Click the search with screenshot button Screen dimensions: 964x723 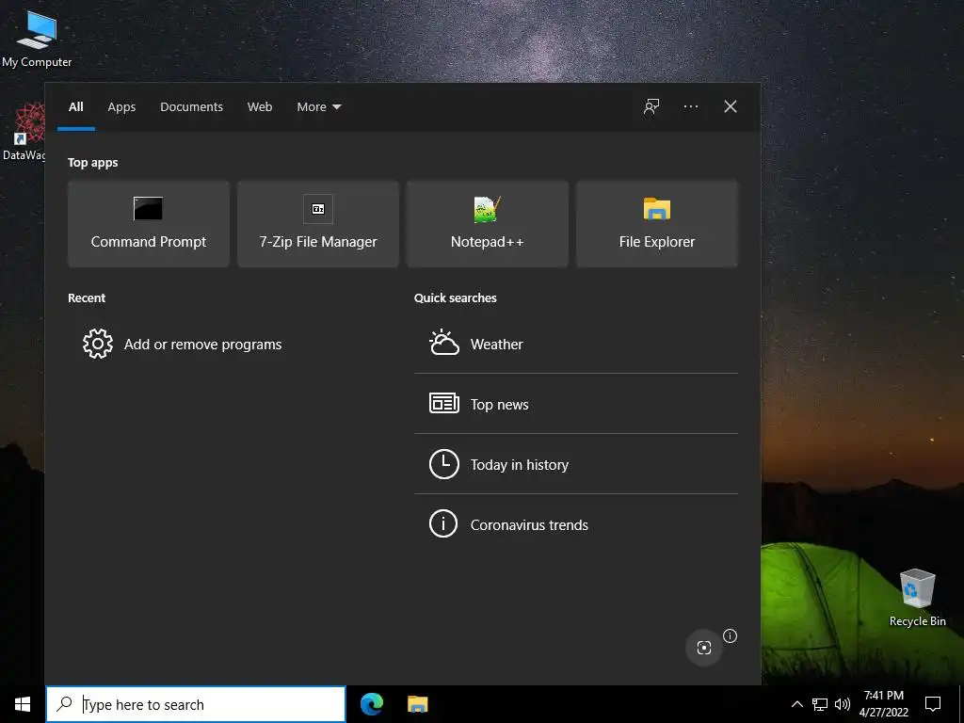point(703,648)
